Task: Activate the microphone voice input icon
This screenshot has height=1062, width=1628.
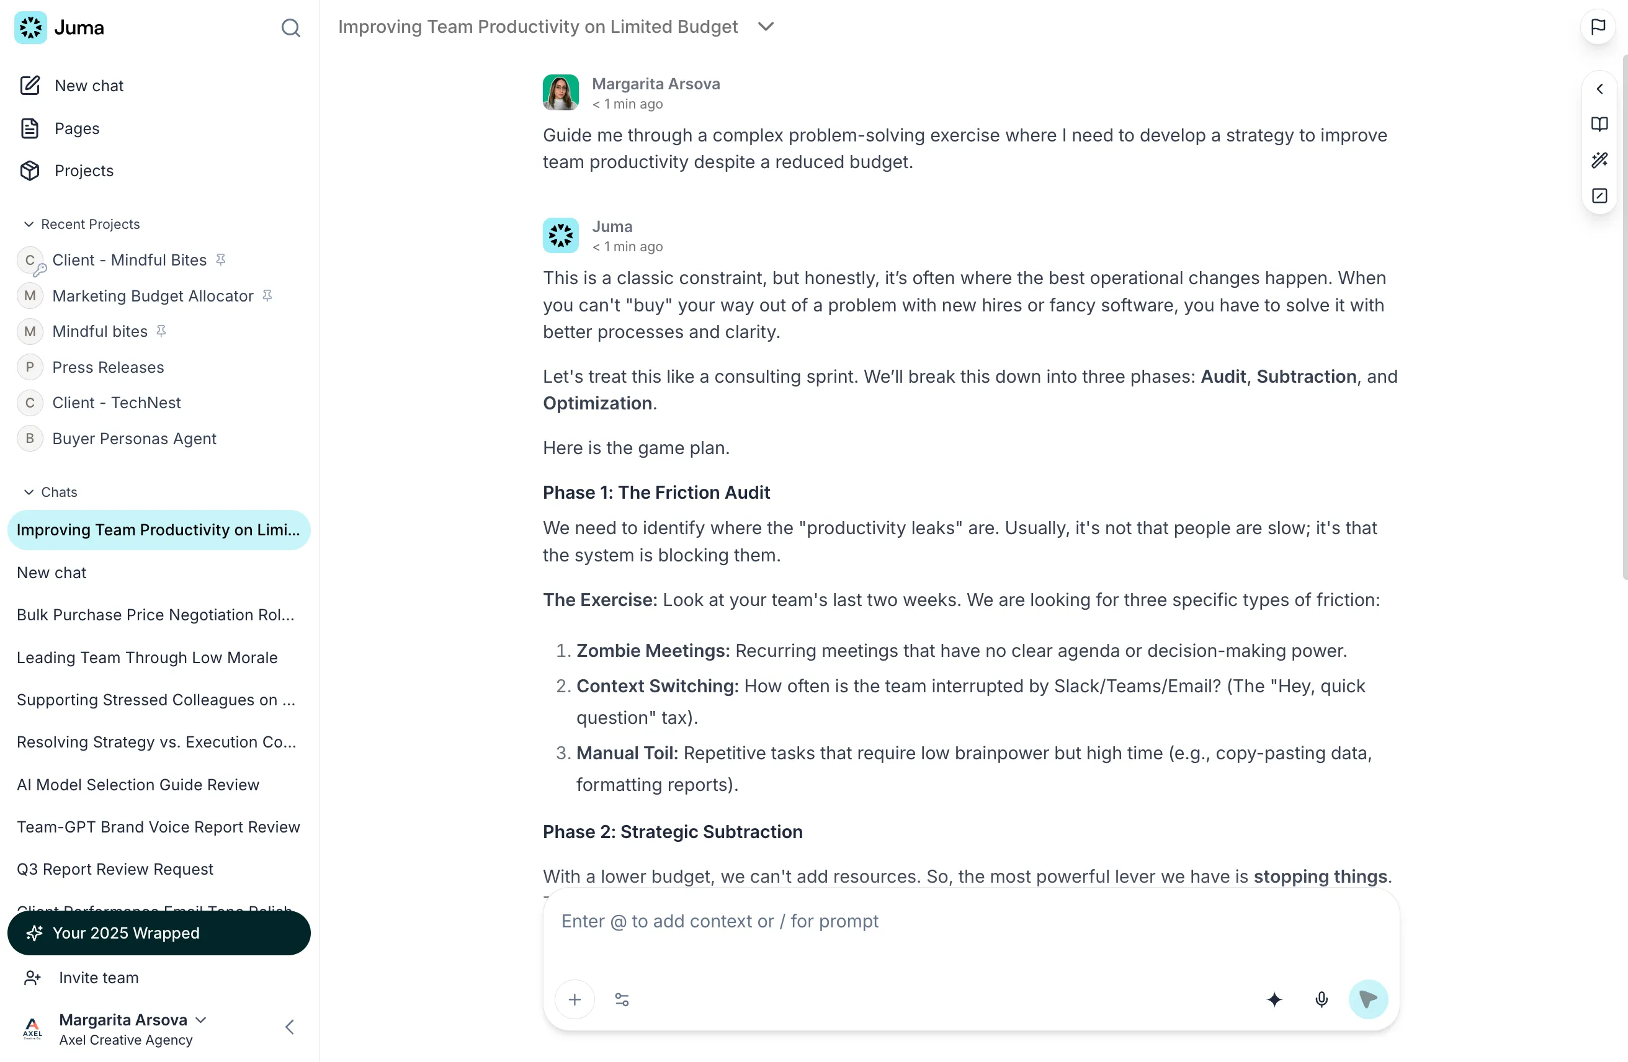Action: click(1322, 1000)
